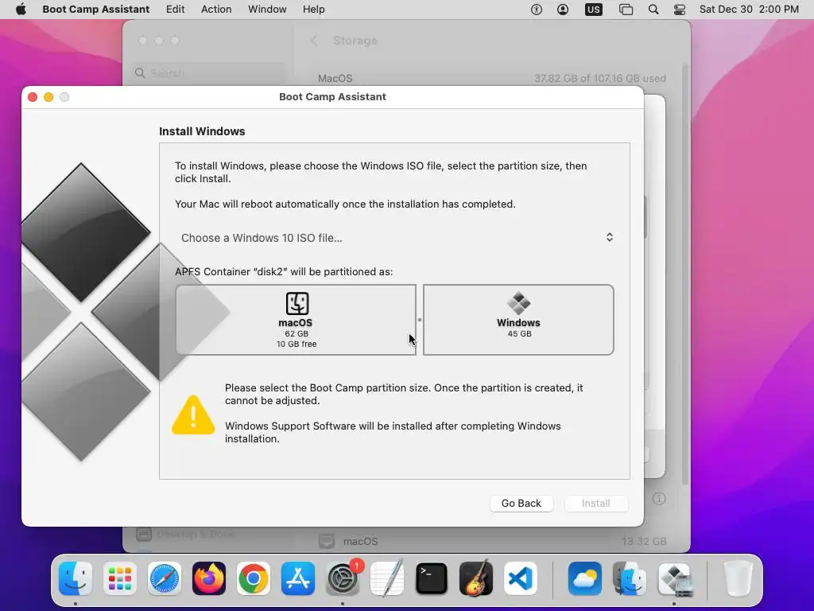Click the Windows diamond icon in the partition
This screenshot has width=814, height=611.
pyautogui.click(x=518, y=303)
